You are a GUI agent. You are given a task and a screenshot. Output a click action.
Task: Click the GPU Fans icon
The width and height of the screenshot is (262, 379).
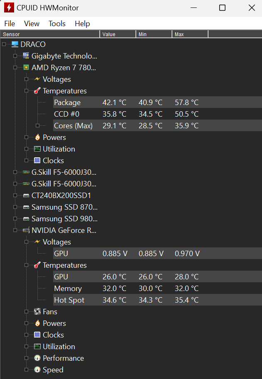37,312
